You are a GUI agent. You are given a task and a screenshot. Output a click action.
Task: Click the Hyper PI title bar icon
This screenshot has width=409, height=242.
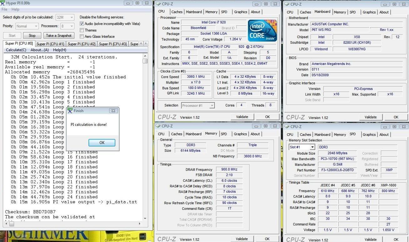pos(3,3)
